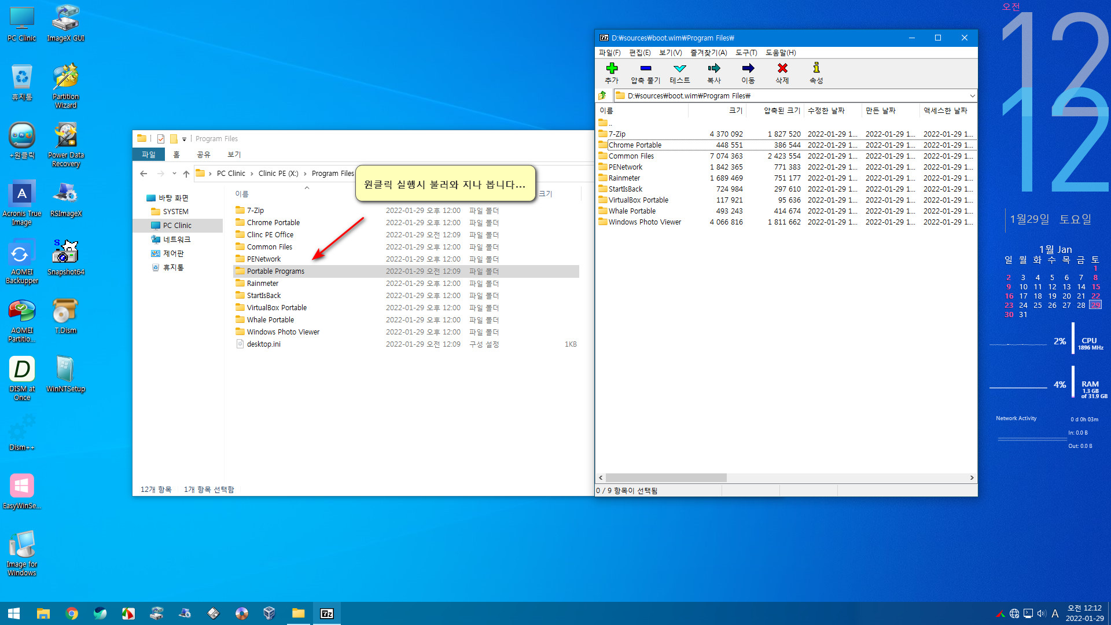This screenshot has width=1111, height=625.
Task: Click the Explorer up-folder arrow
Action: 186,174
